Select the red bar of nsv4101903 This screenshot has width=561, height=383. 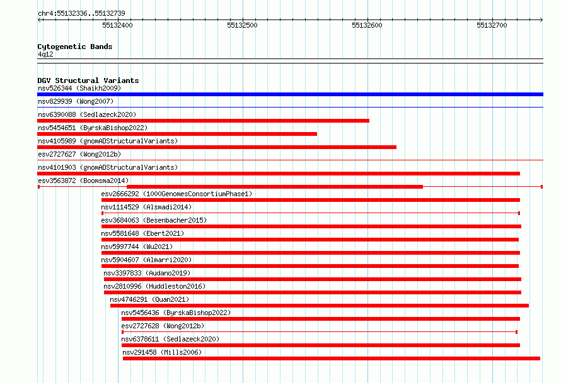279,174
